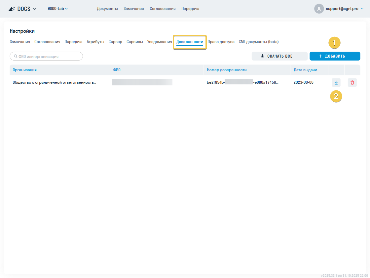This screenshot has height=278, width=370.
Task: Open the Документы menu item
Action: click(107, 9)
